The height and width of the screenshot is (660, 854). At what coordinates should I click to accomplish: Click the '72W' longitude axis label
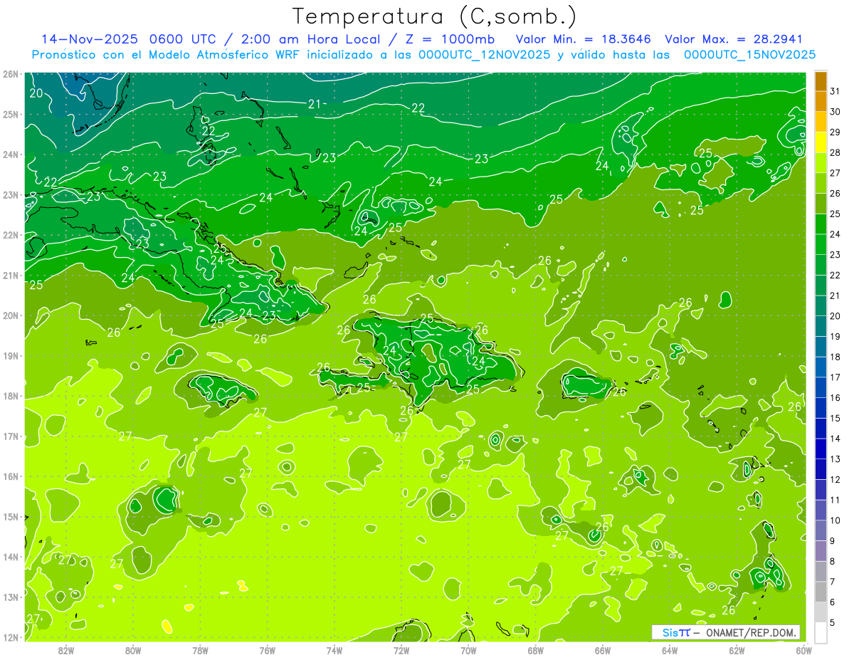coord(401,650)
